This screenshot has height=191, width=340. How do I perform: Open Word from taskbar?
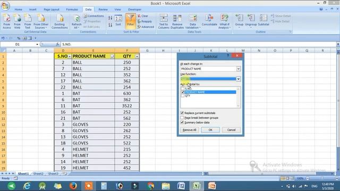(x=181, y=186)
